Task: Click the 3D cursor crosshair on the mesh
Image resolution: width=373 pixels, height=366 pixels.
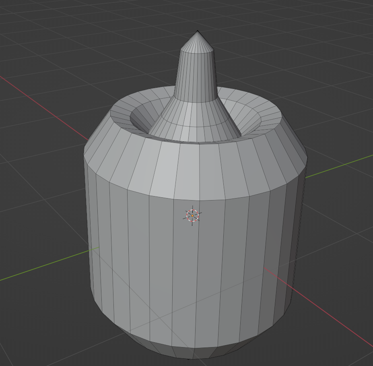Action: click(x=192, y=216)
